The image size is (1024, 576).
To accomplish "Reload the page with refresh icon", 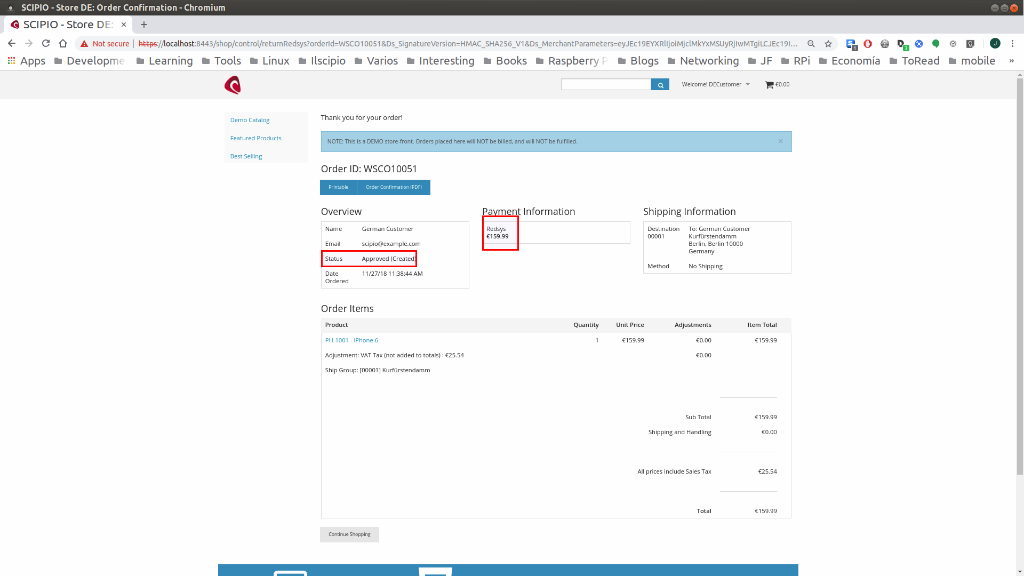I will click(46, 44).
